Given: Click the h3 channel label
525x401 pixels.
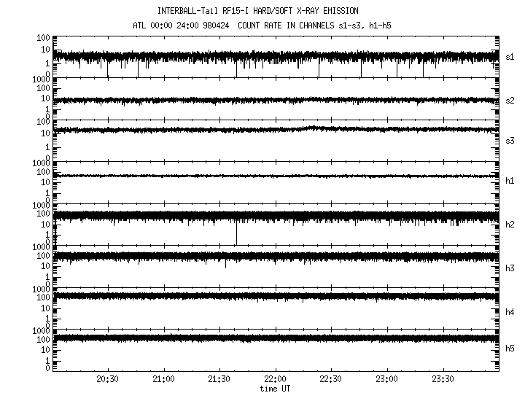Looking at the screenshot, I should [510, 268].
